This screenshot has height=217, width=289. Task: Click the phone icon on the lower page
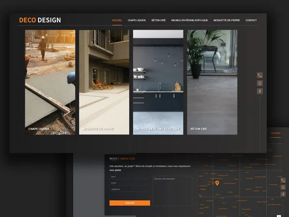tap(283, 180)
